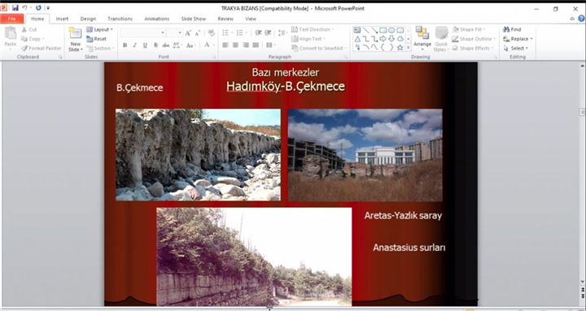The width and height of the screenshot is (586, 311).
Task: Click the Save icon in the quick access toolbar
Action: 15,8
